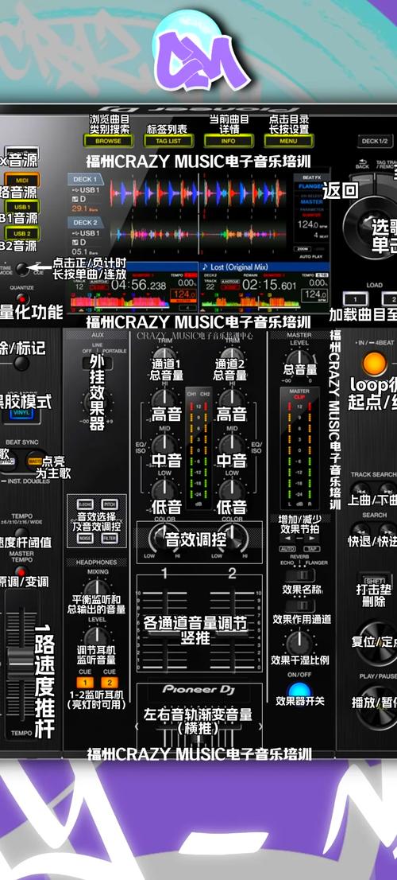Select the ECHO sound color FX button

[x=85, y=504]
